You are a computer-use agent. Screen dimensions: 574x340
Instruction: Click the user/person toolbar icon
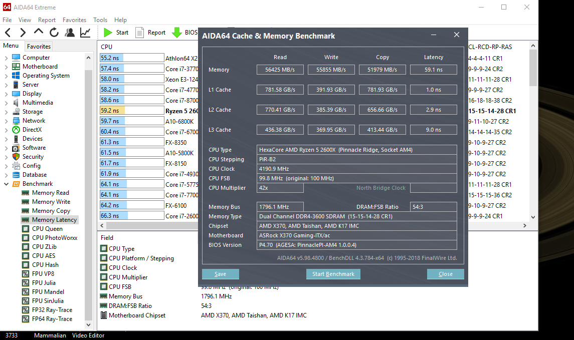[x=70, y=33]
